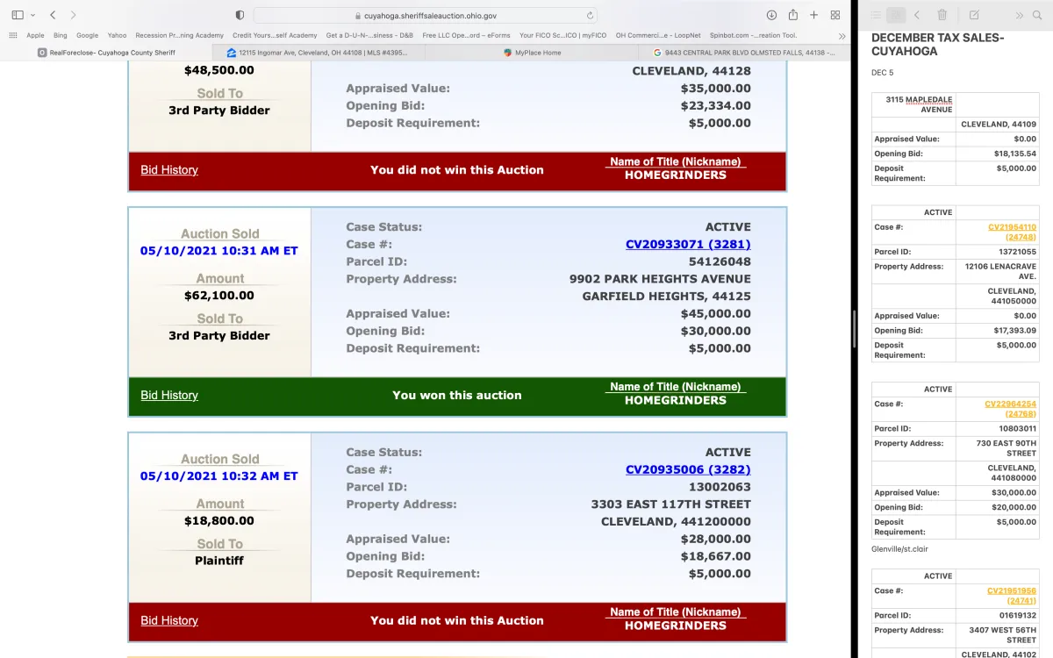Toggle the Safari sidebar icon
The height and width of the screenshot is (658, 1053).
click(18, 15)
